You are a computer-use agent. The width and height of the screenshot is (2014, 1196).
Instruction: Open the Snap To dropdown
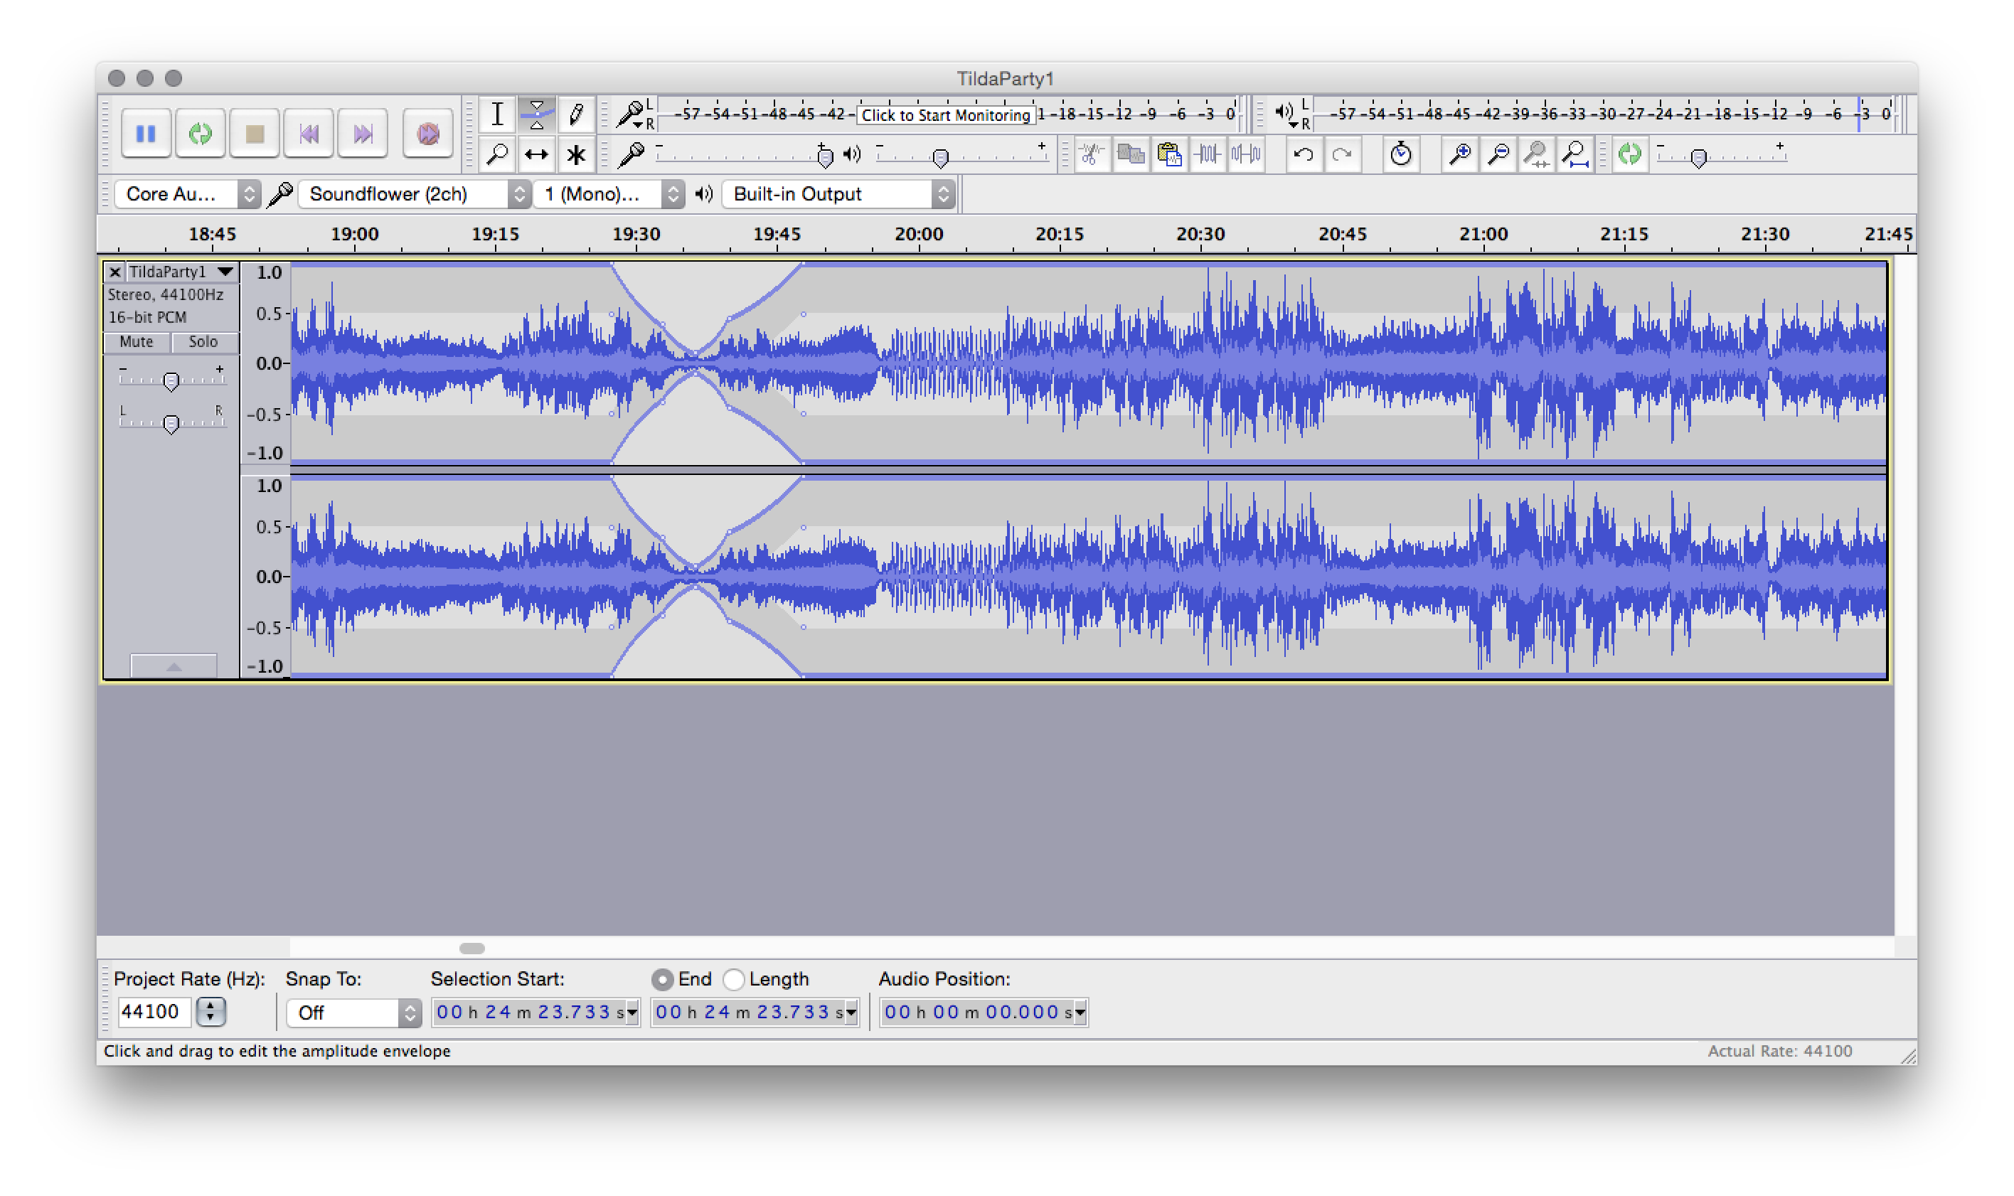click(353, 1013)
